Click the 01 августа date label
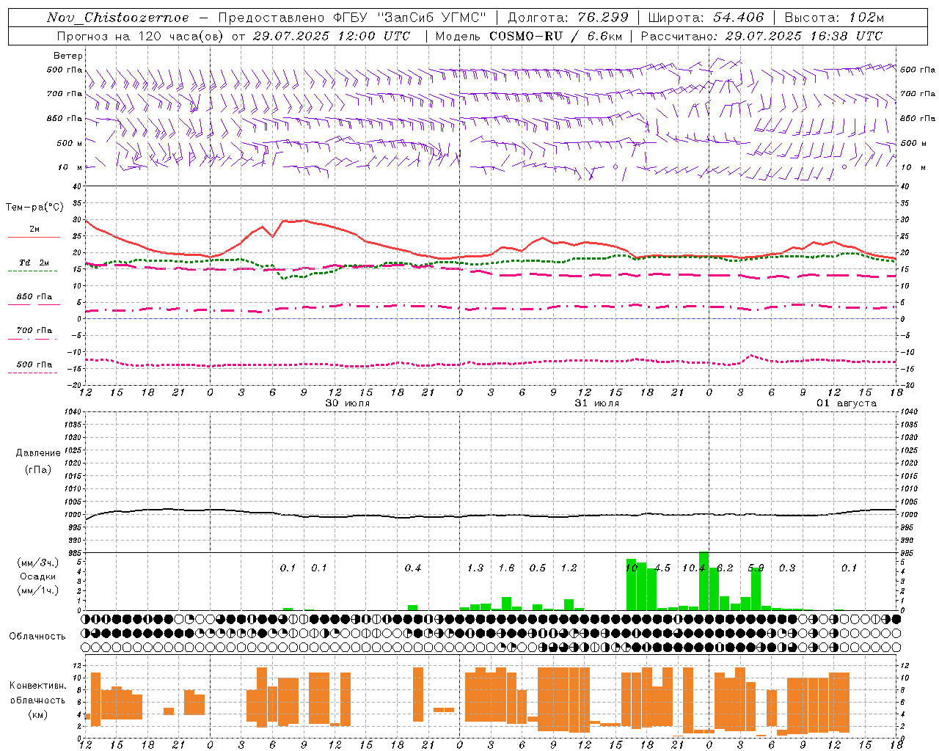Viewport: 939px width, 751px height. (847, 403)
